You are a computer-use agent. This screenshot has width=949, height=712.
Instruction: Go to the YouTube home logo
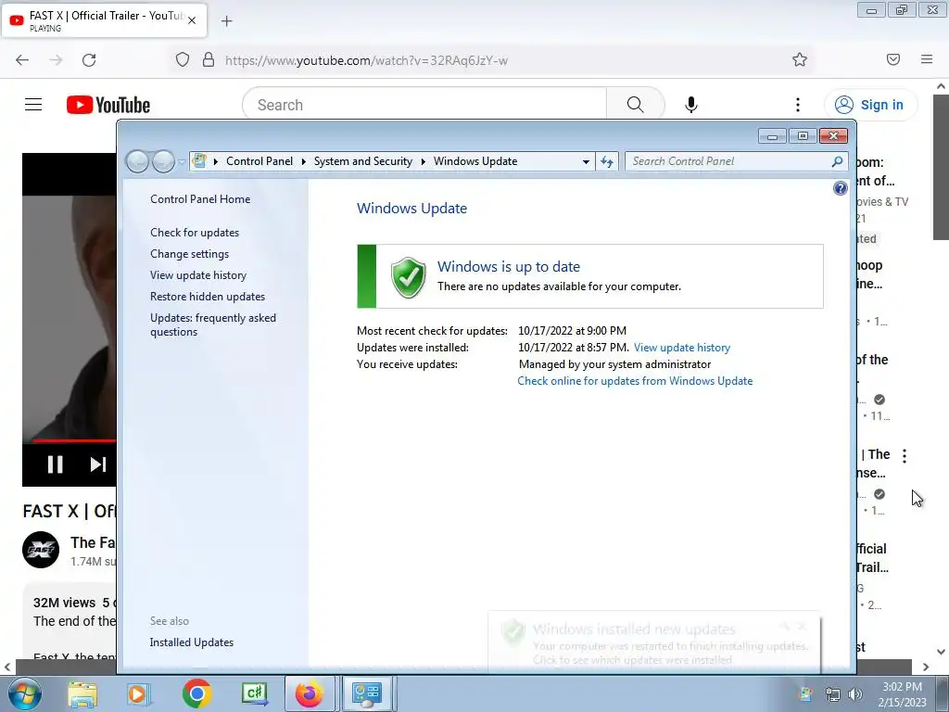[108, 105]
